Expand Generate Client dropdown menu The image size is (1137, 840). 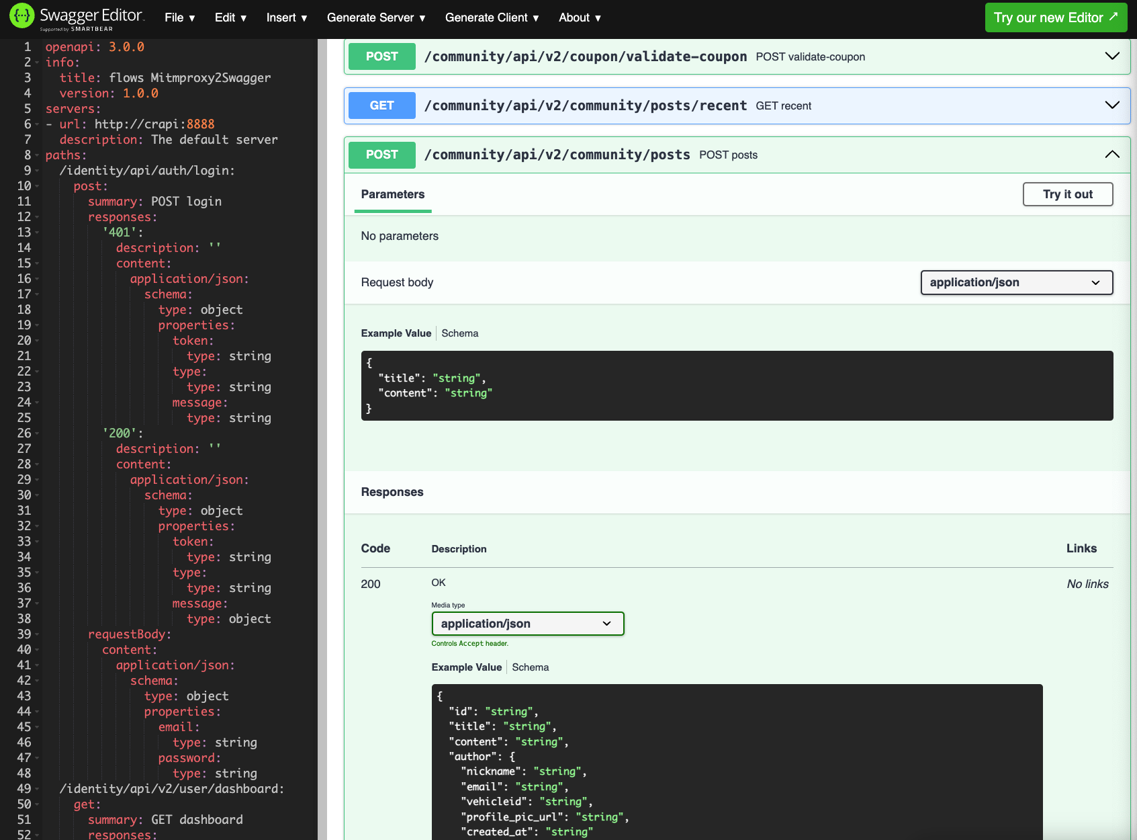tap(492, 18)
